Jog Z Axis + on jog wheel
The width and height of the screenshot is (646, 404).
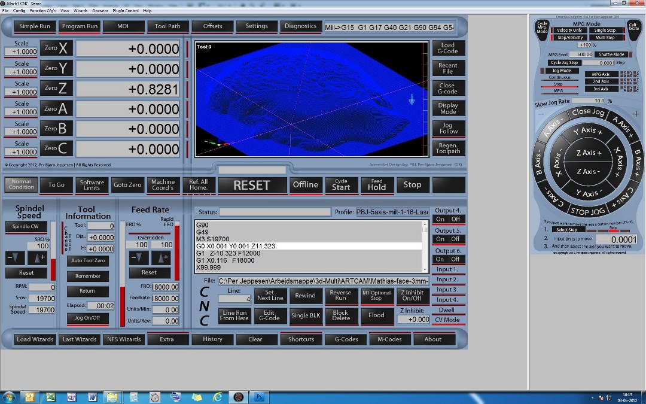click(589, 153)
